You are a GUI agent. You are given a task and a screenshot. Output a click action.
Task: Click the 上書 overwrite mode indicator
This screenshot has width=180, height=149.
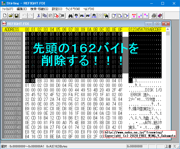(168, 146)
